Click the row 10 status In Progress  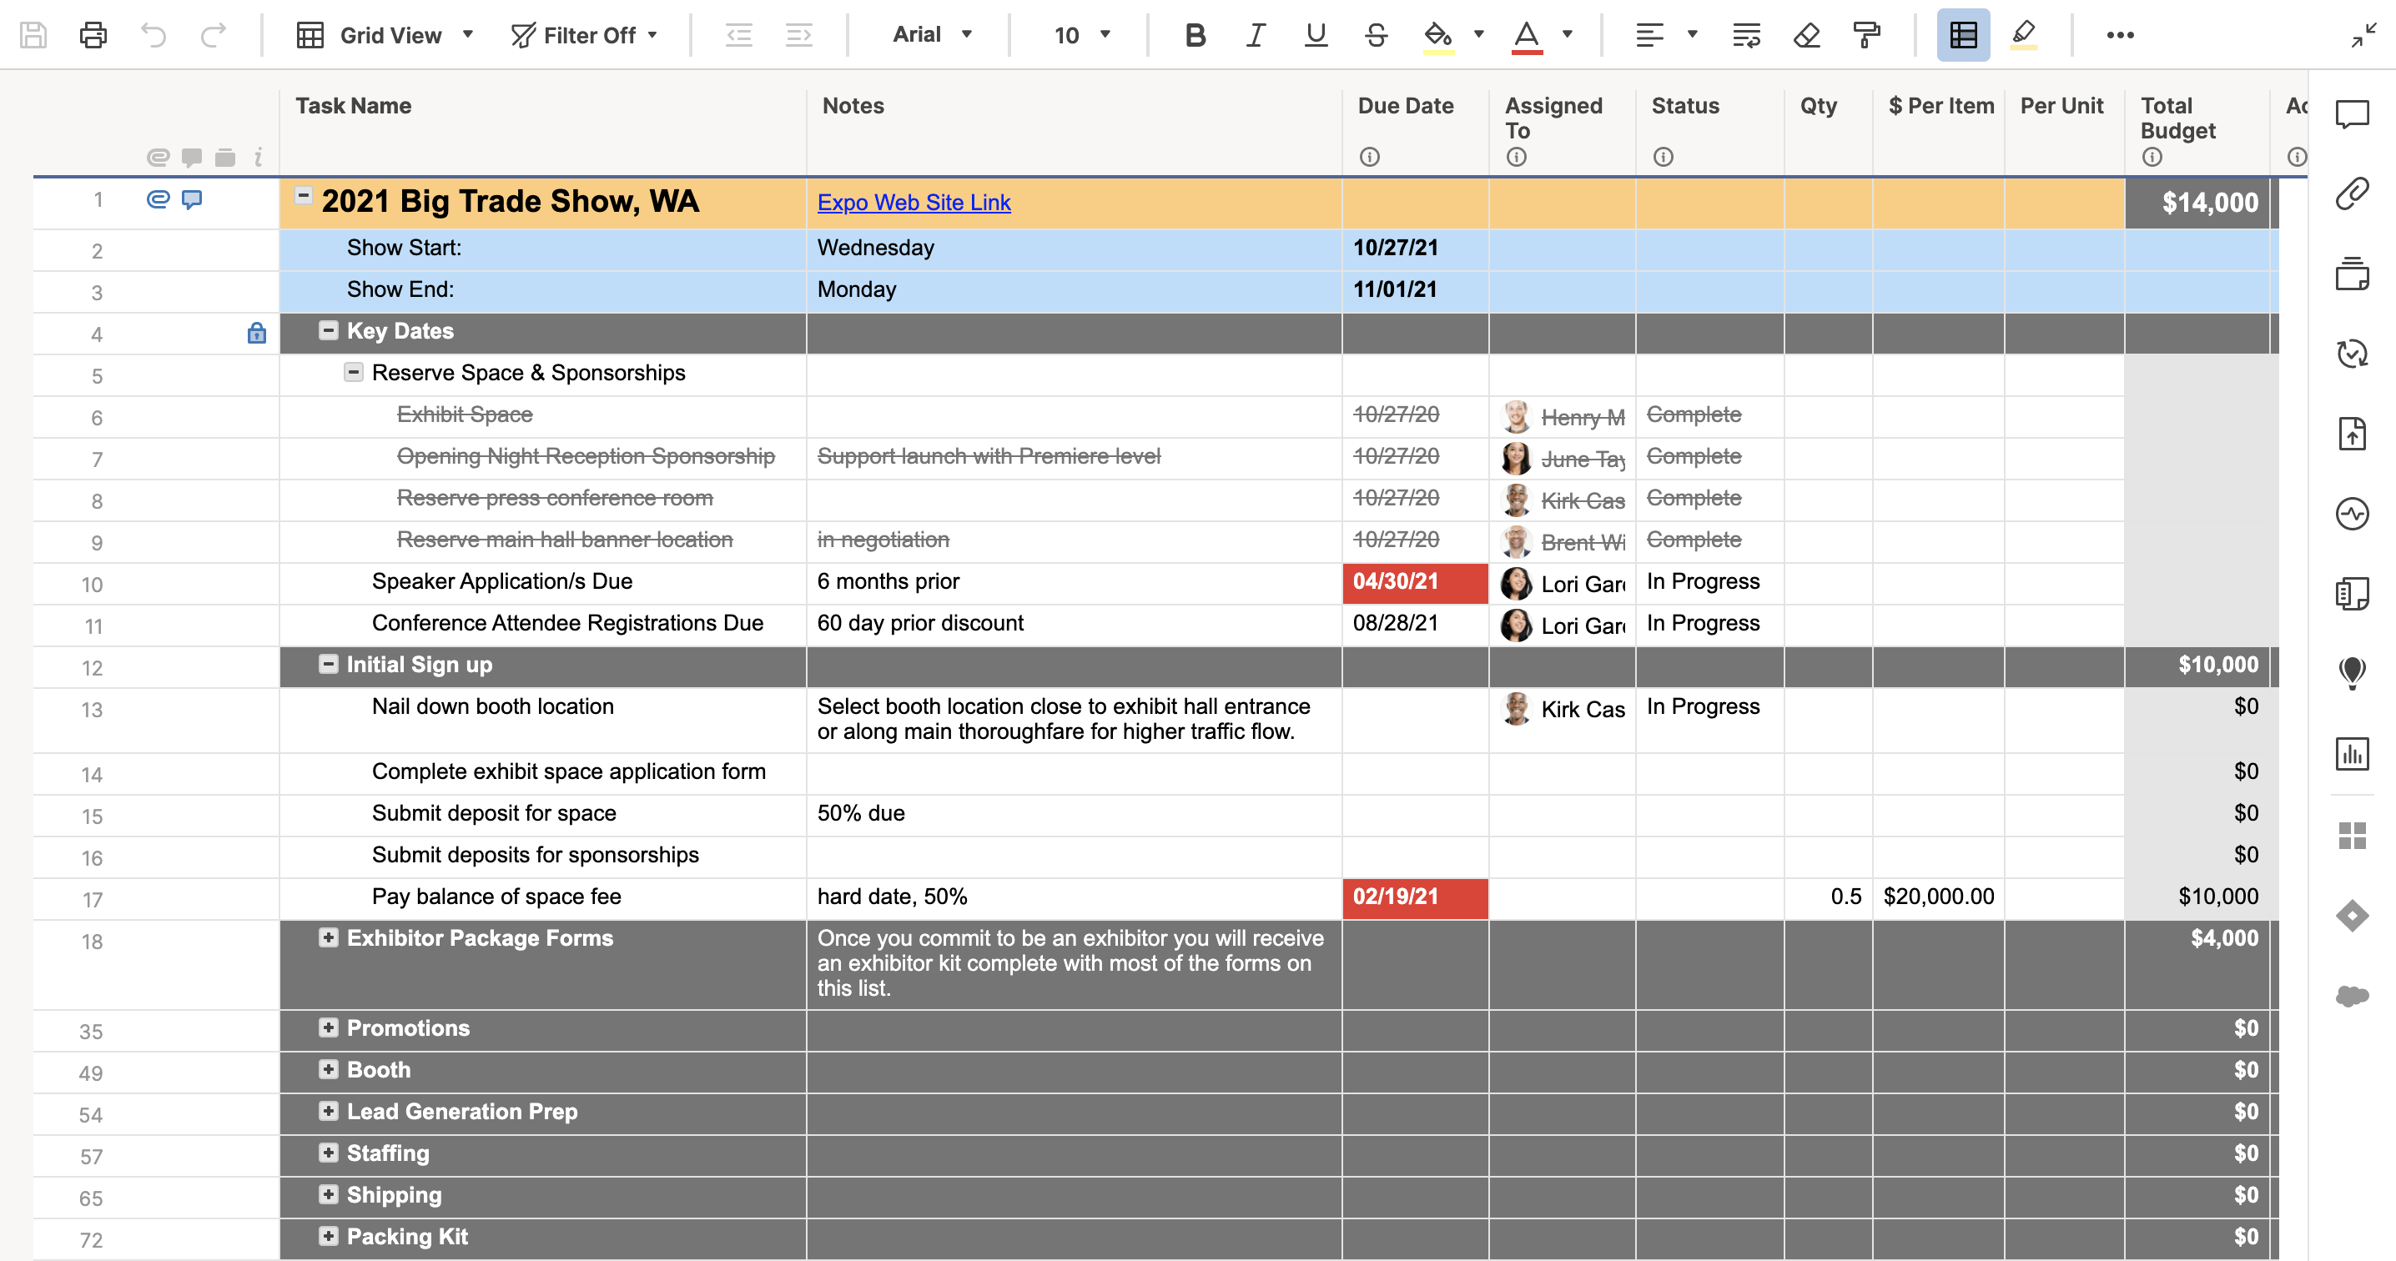(x=1704, y=581)
